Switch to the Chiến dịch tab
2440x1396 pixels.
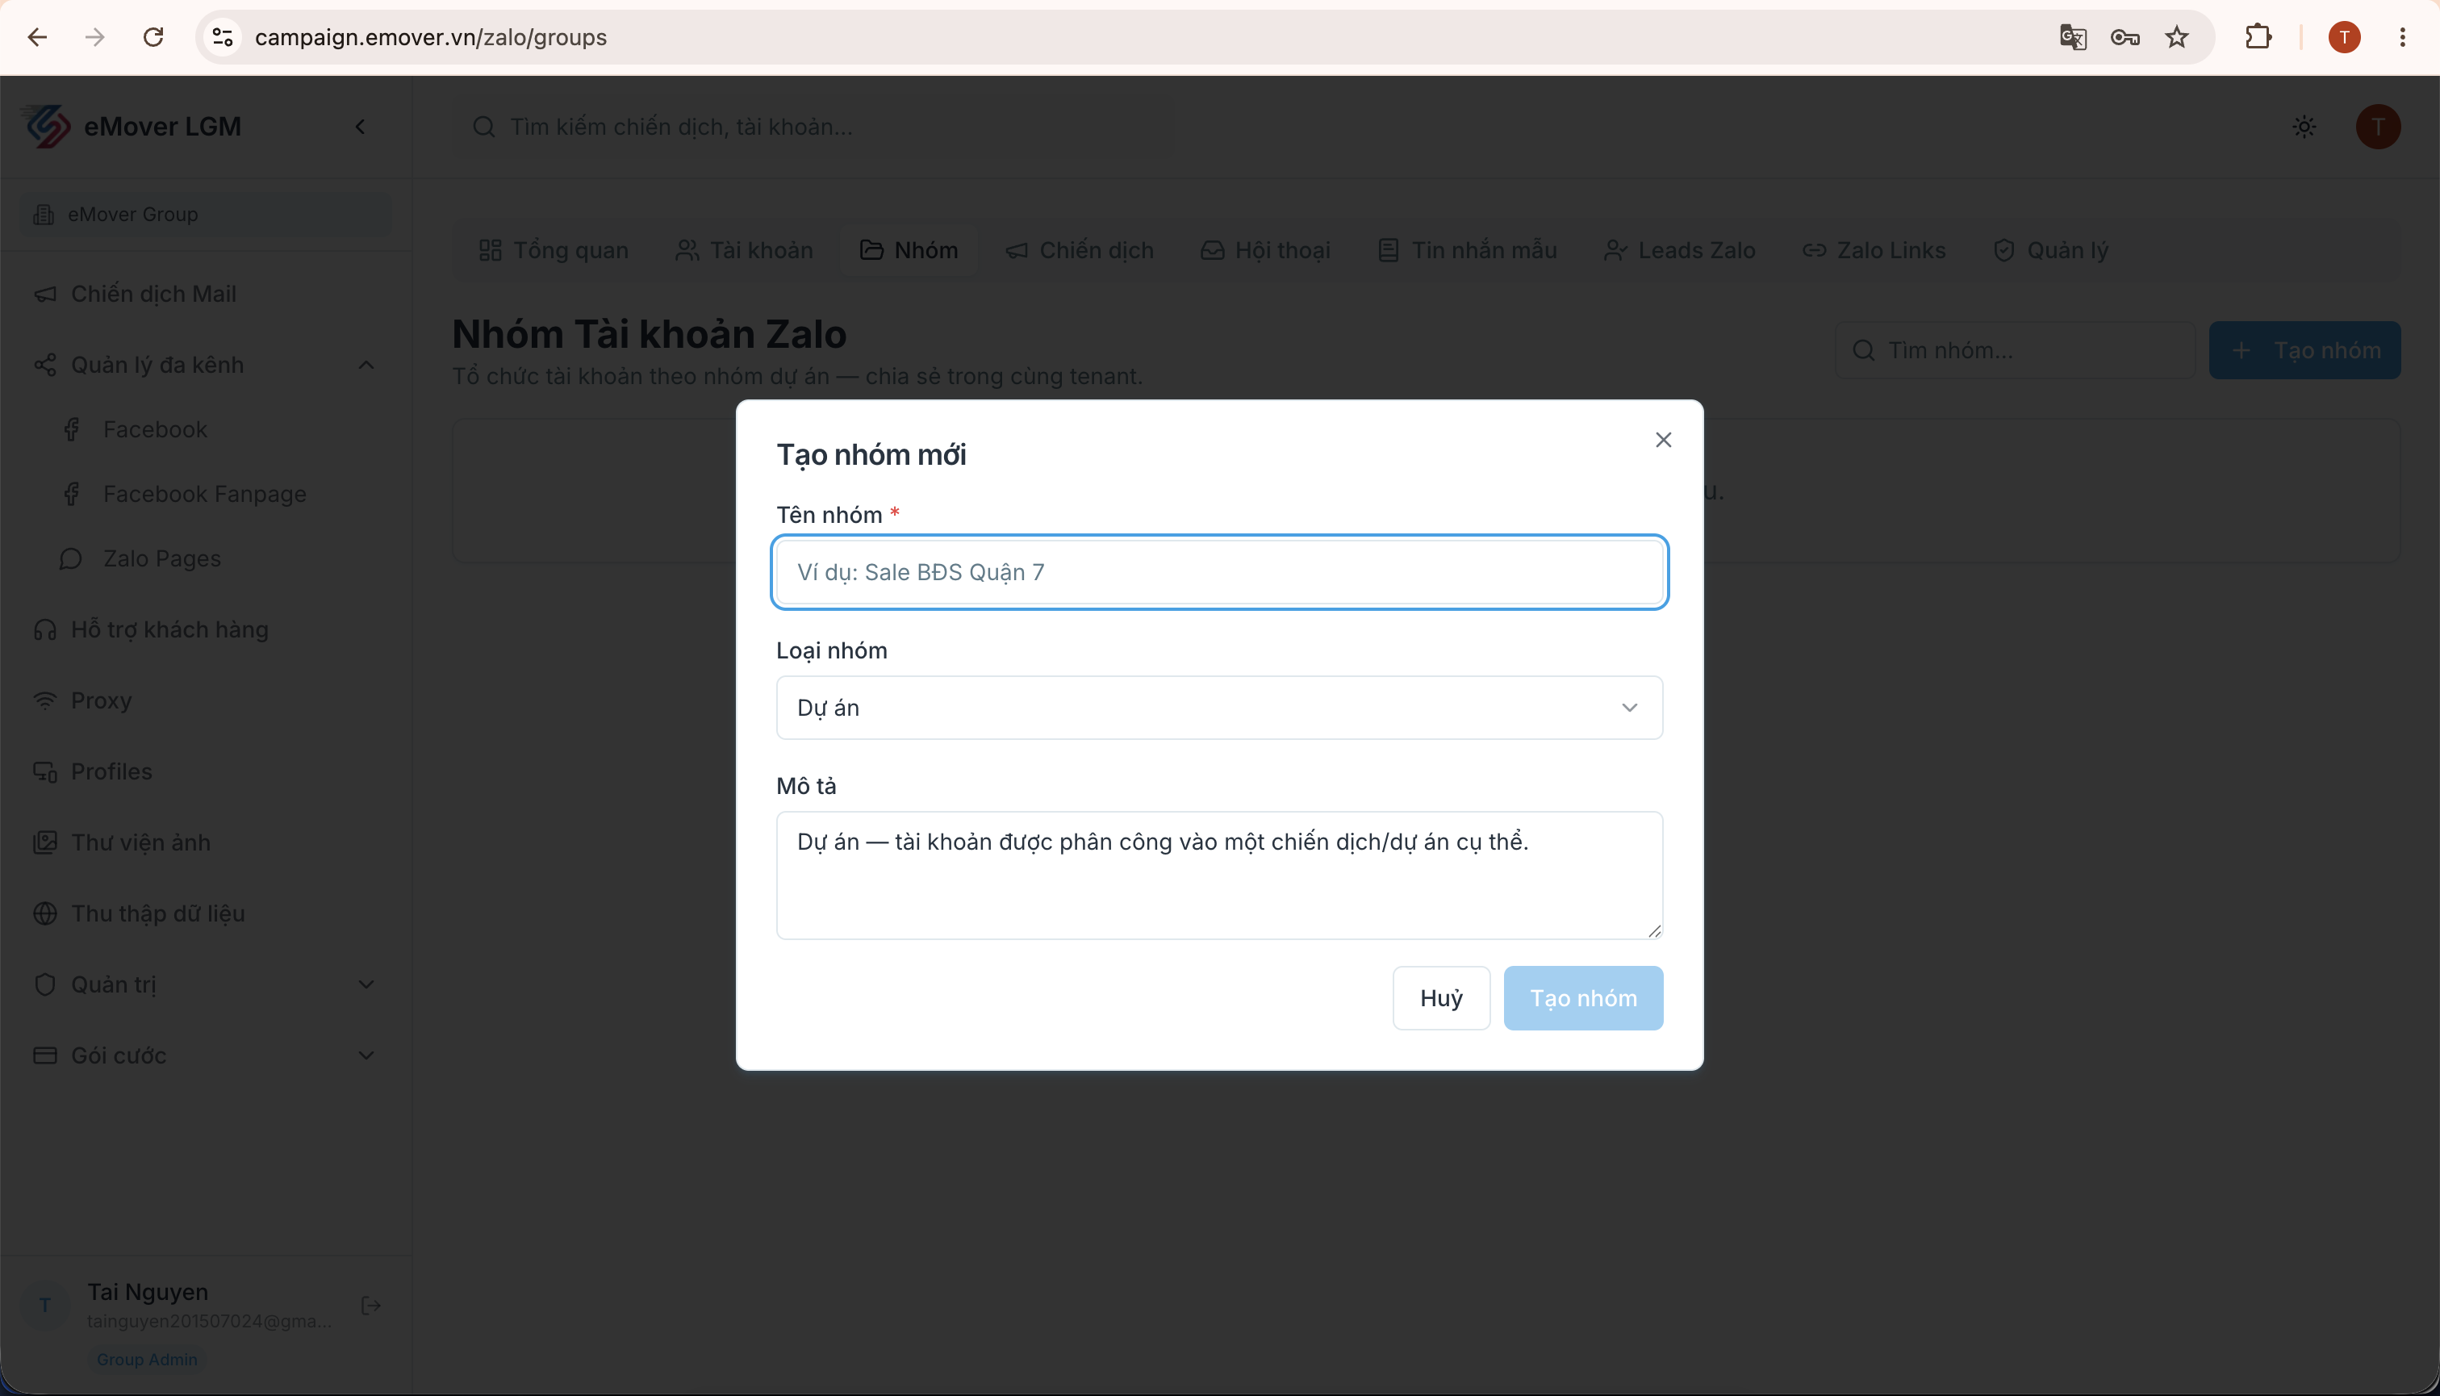pyautogui.click(x=1080, y=250)
